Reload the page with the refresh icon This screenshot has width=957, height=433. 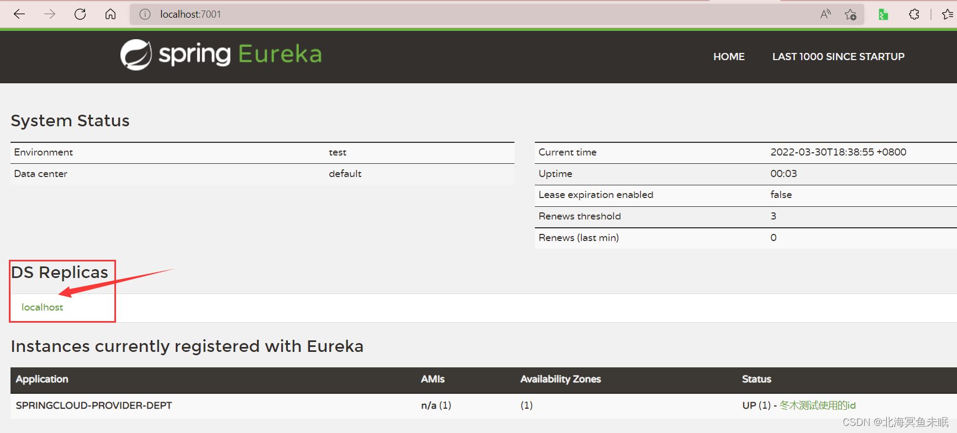[x=80, y=14]
